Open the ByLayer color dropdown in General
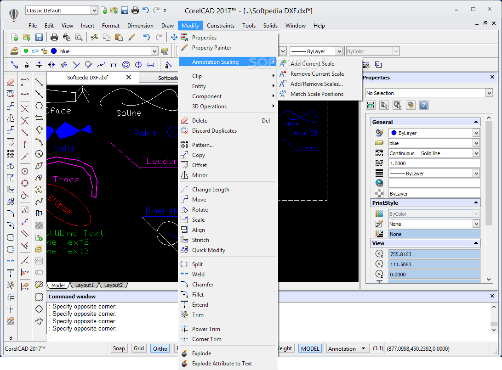Screen dimensions: 502x370 pyautogui.click(x=476, y=133)
